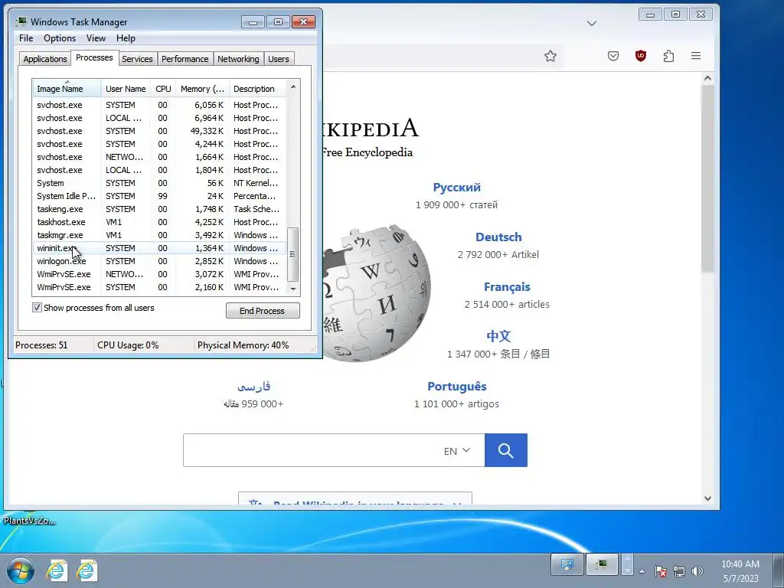Open the browser hamburger menu
This screenshot has height=588, width=784.
coord(695,56)
